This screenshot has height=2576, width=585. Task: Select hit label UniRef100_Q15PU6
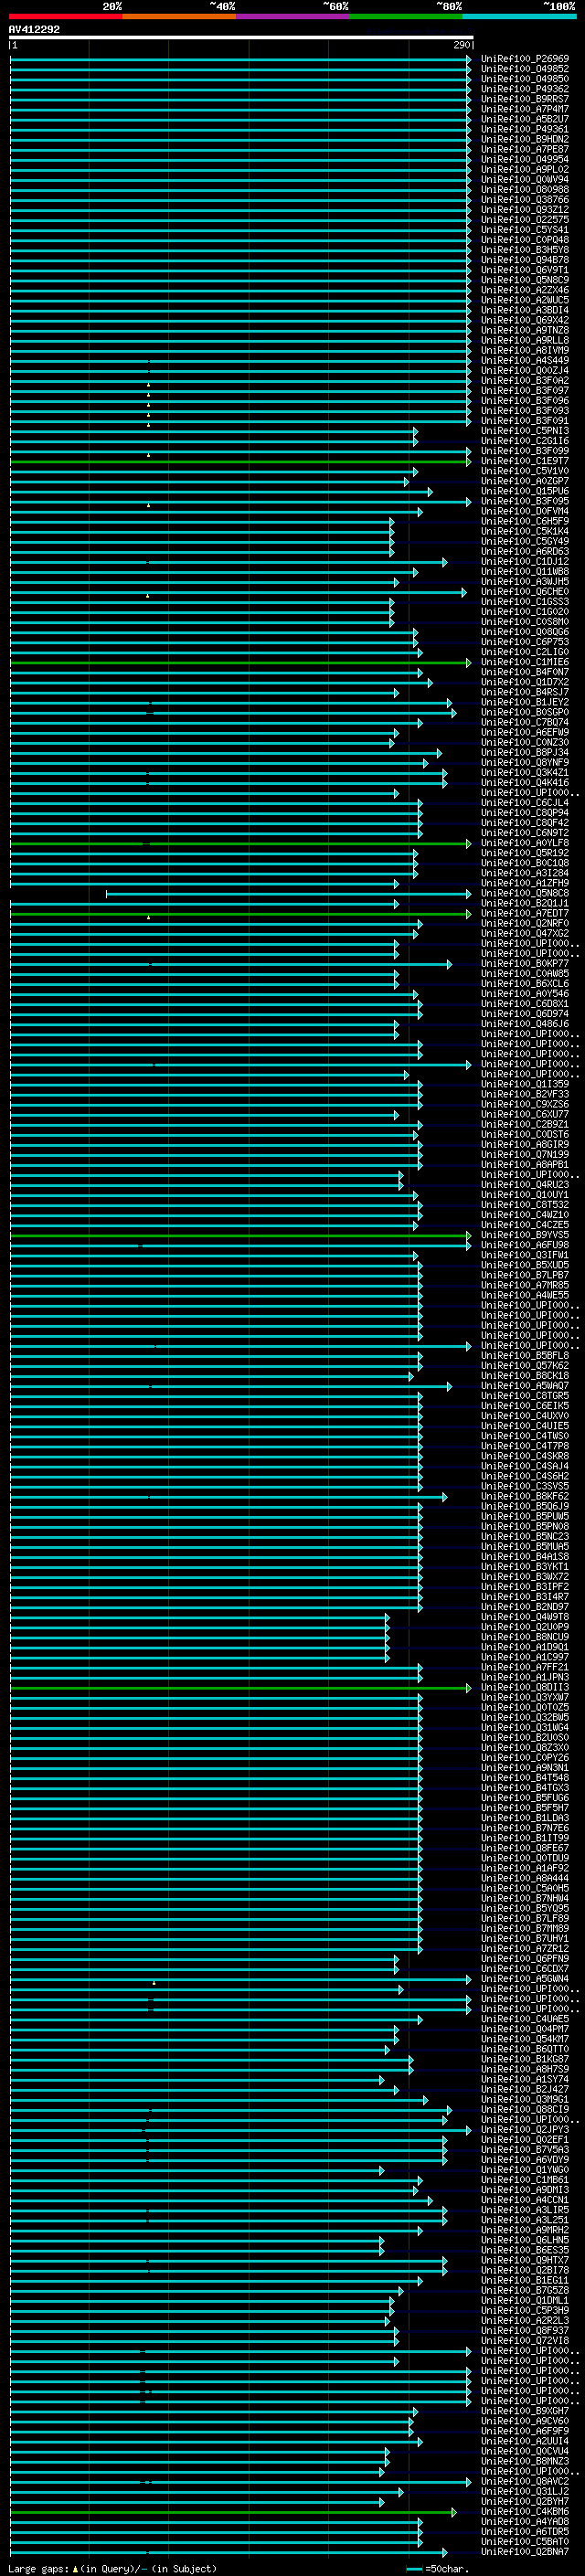(524, 491)
